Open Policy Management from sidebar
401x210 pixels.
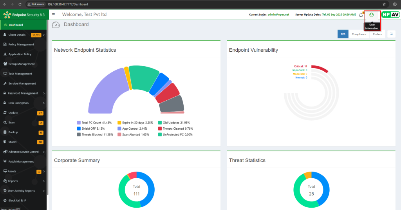coord(21,44)
